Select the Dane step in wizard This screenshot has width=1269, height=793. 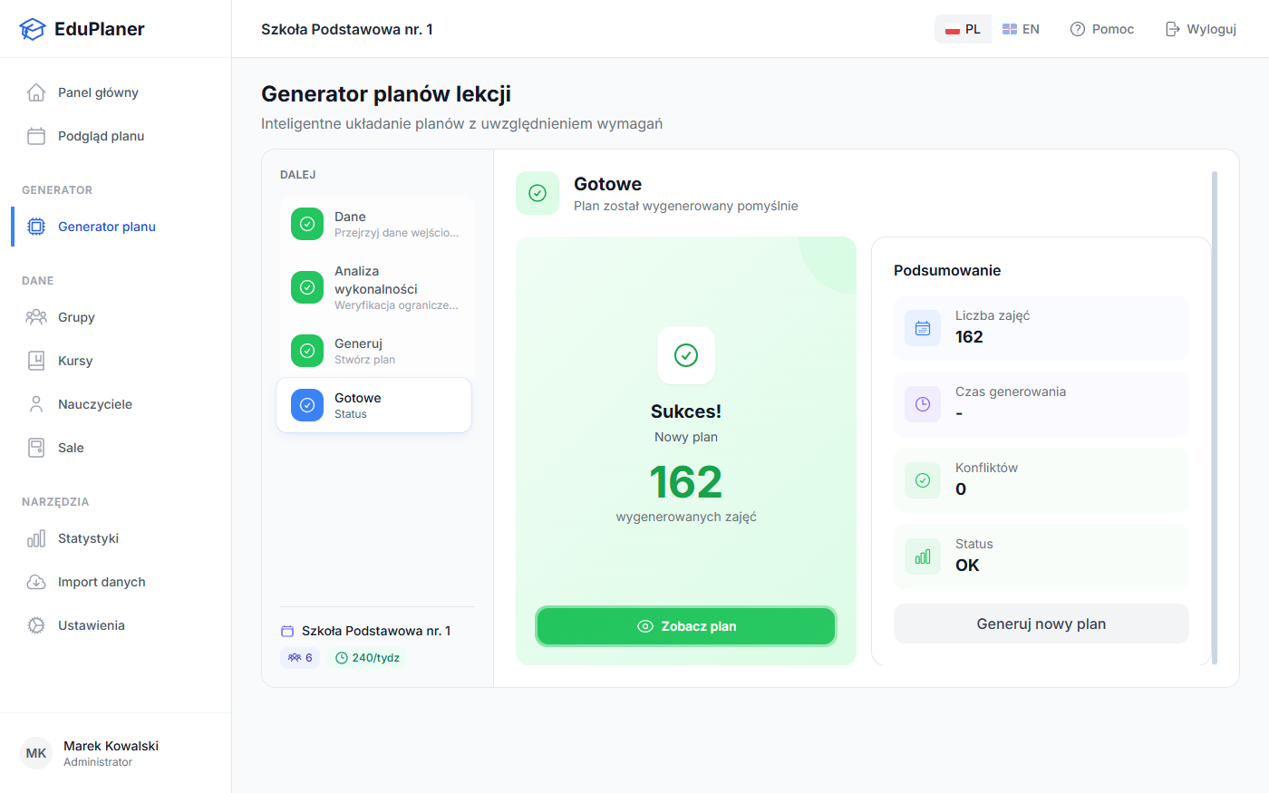(x=374, y=224)
